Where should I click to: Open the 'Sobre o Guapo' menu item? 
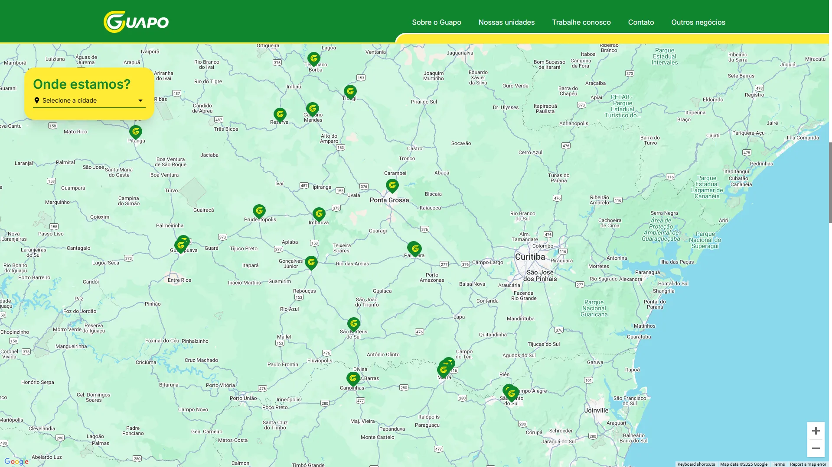pyautogui.click(x=437, y=22)
